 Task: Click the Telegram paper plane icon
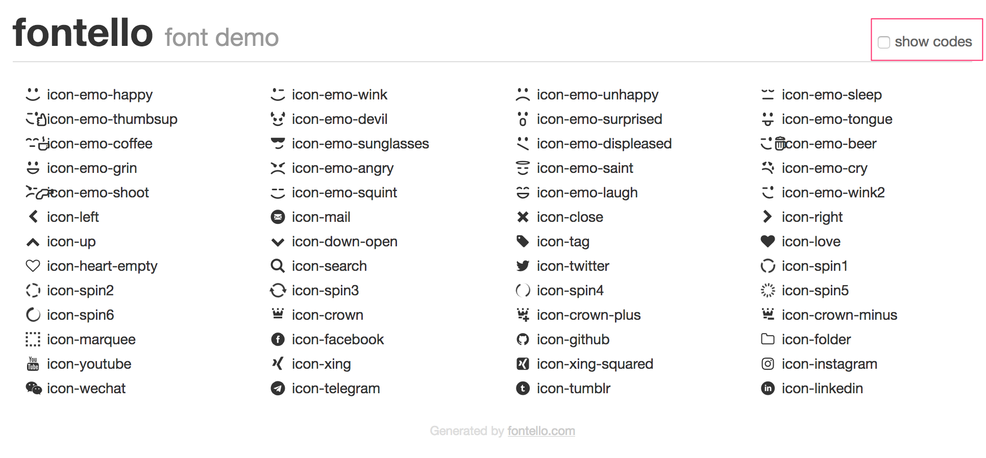pos(278,388)
